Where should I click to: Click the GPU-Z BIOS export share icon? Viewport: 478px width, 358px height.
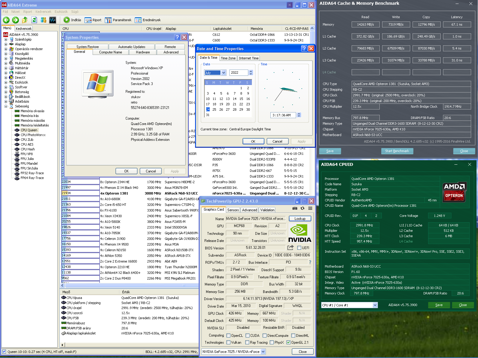click(290, 248)
